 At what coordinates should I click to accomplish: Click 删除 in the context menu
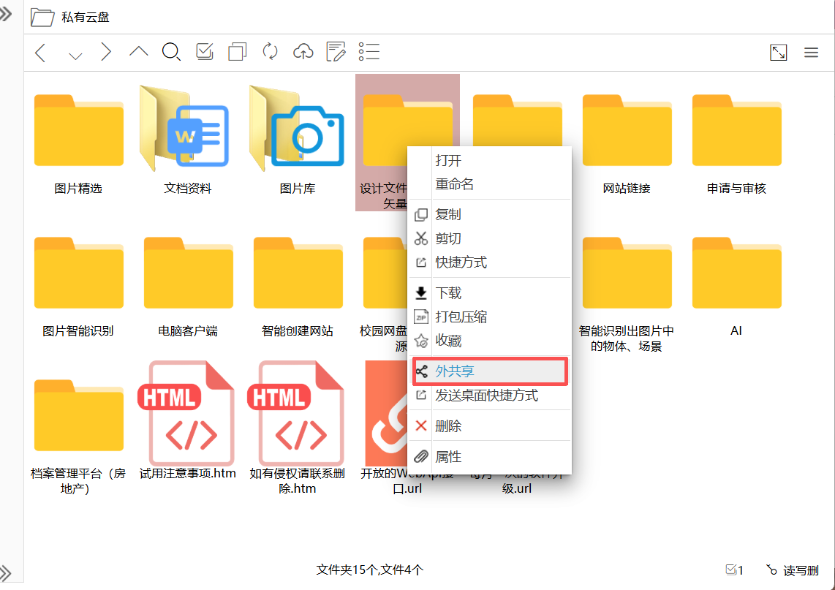448,426
